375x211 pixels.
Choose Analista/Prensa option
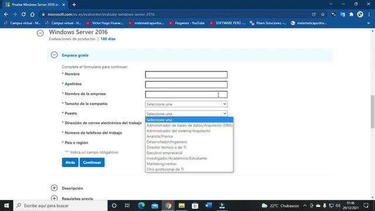click(x=189, y=137)
